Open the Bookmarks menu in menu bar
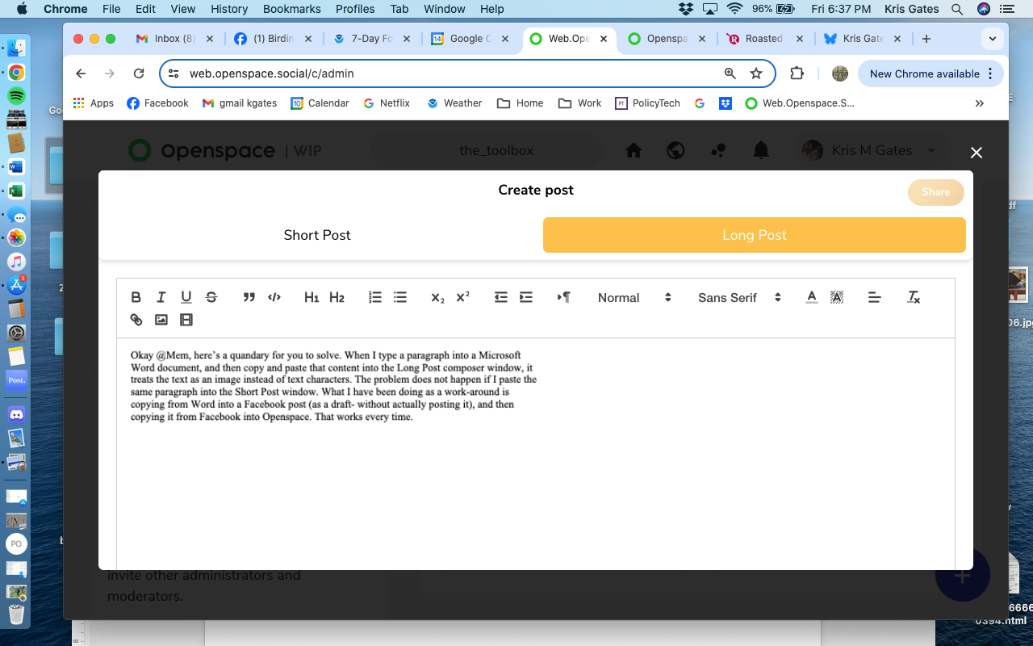 [291, 9]
